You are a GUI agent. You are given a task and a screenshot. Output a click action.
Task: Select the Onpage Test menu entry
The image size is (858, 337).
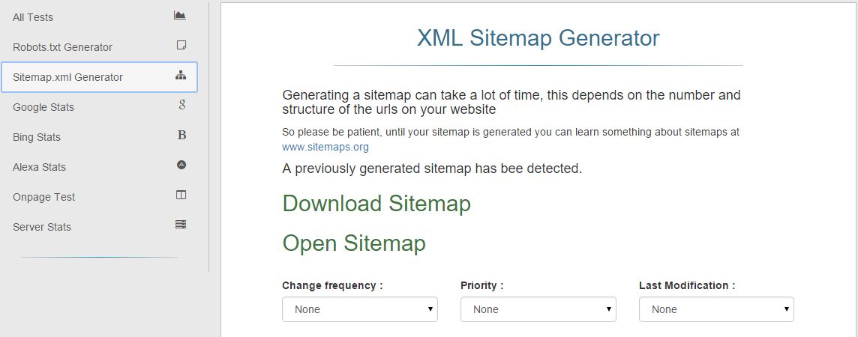coord(44,197)
